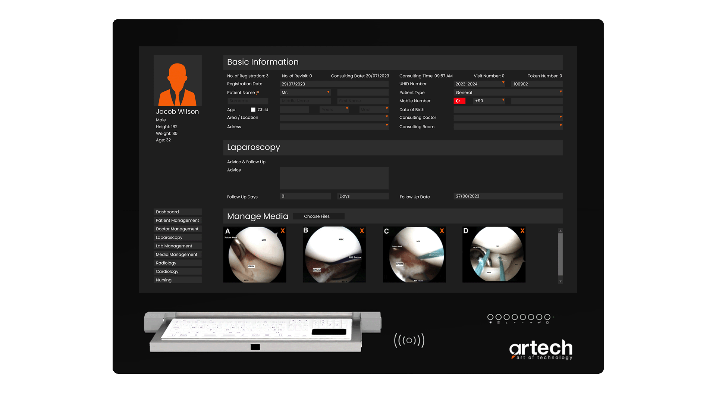Viewport: 716px width, 403px height.
Task: Open Patient Management in the sidebar
Action: click(178, 221)
